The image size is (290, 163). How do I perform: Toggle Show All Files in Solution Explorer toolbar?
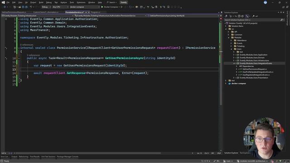[x=242, y=16]
